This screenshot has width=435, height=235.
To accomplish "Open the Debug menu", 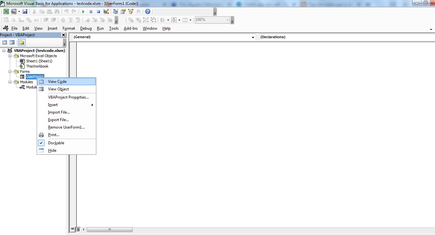I will (x=86, y=28).
